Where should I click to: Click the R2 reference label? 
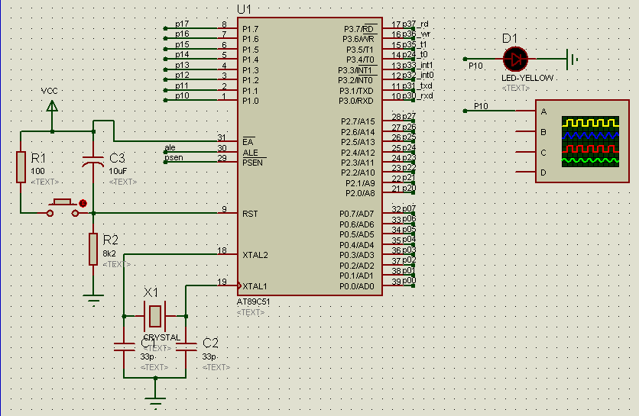click(x=110, y=240)
